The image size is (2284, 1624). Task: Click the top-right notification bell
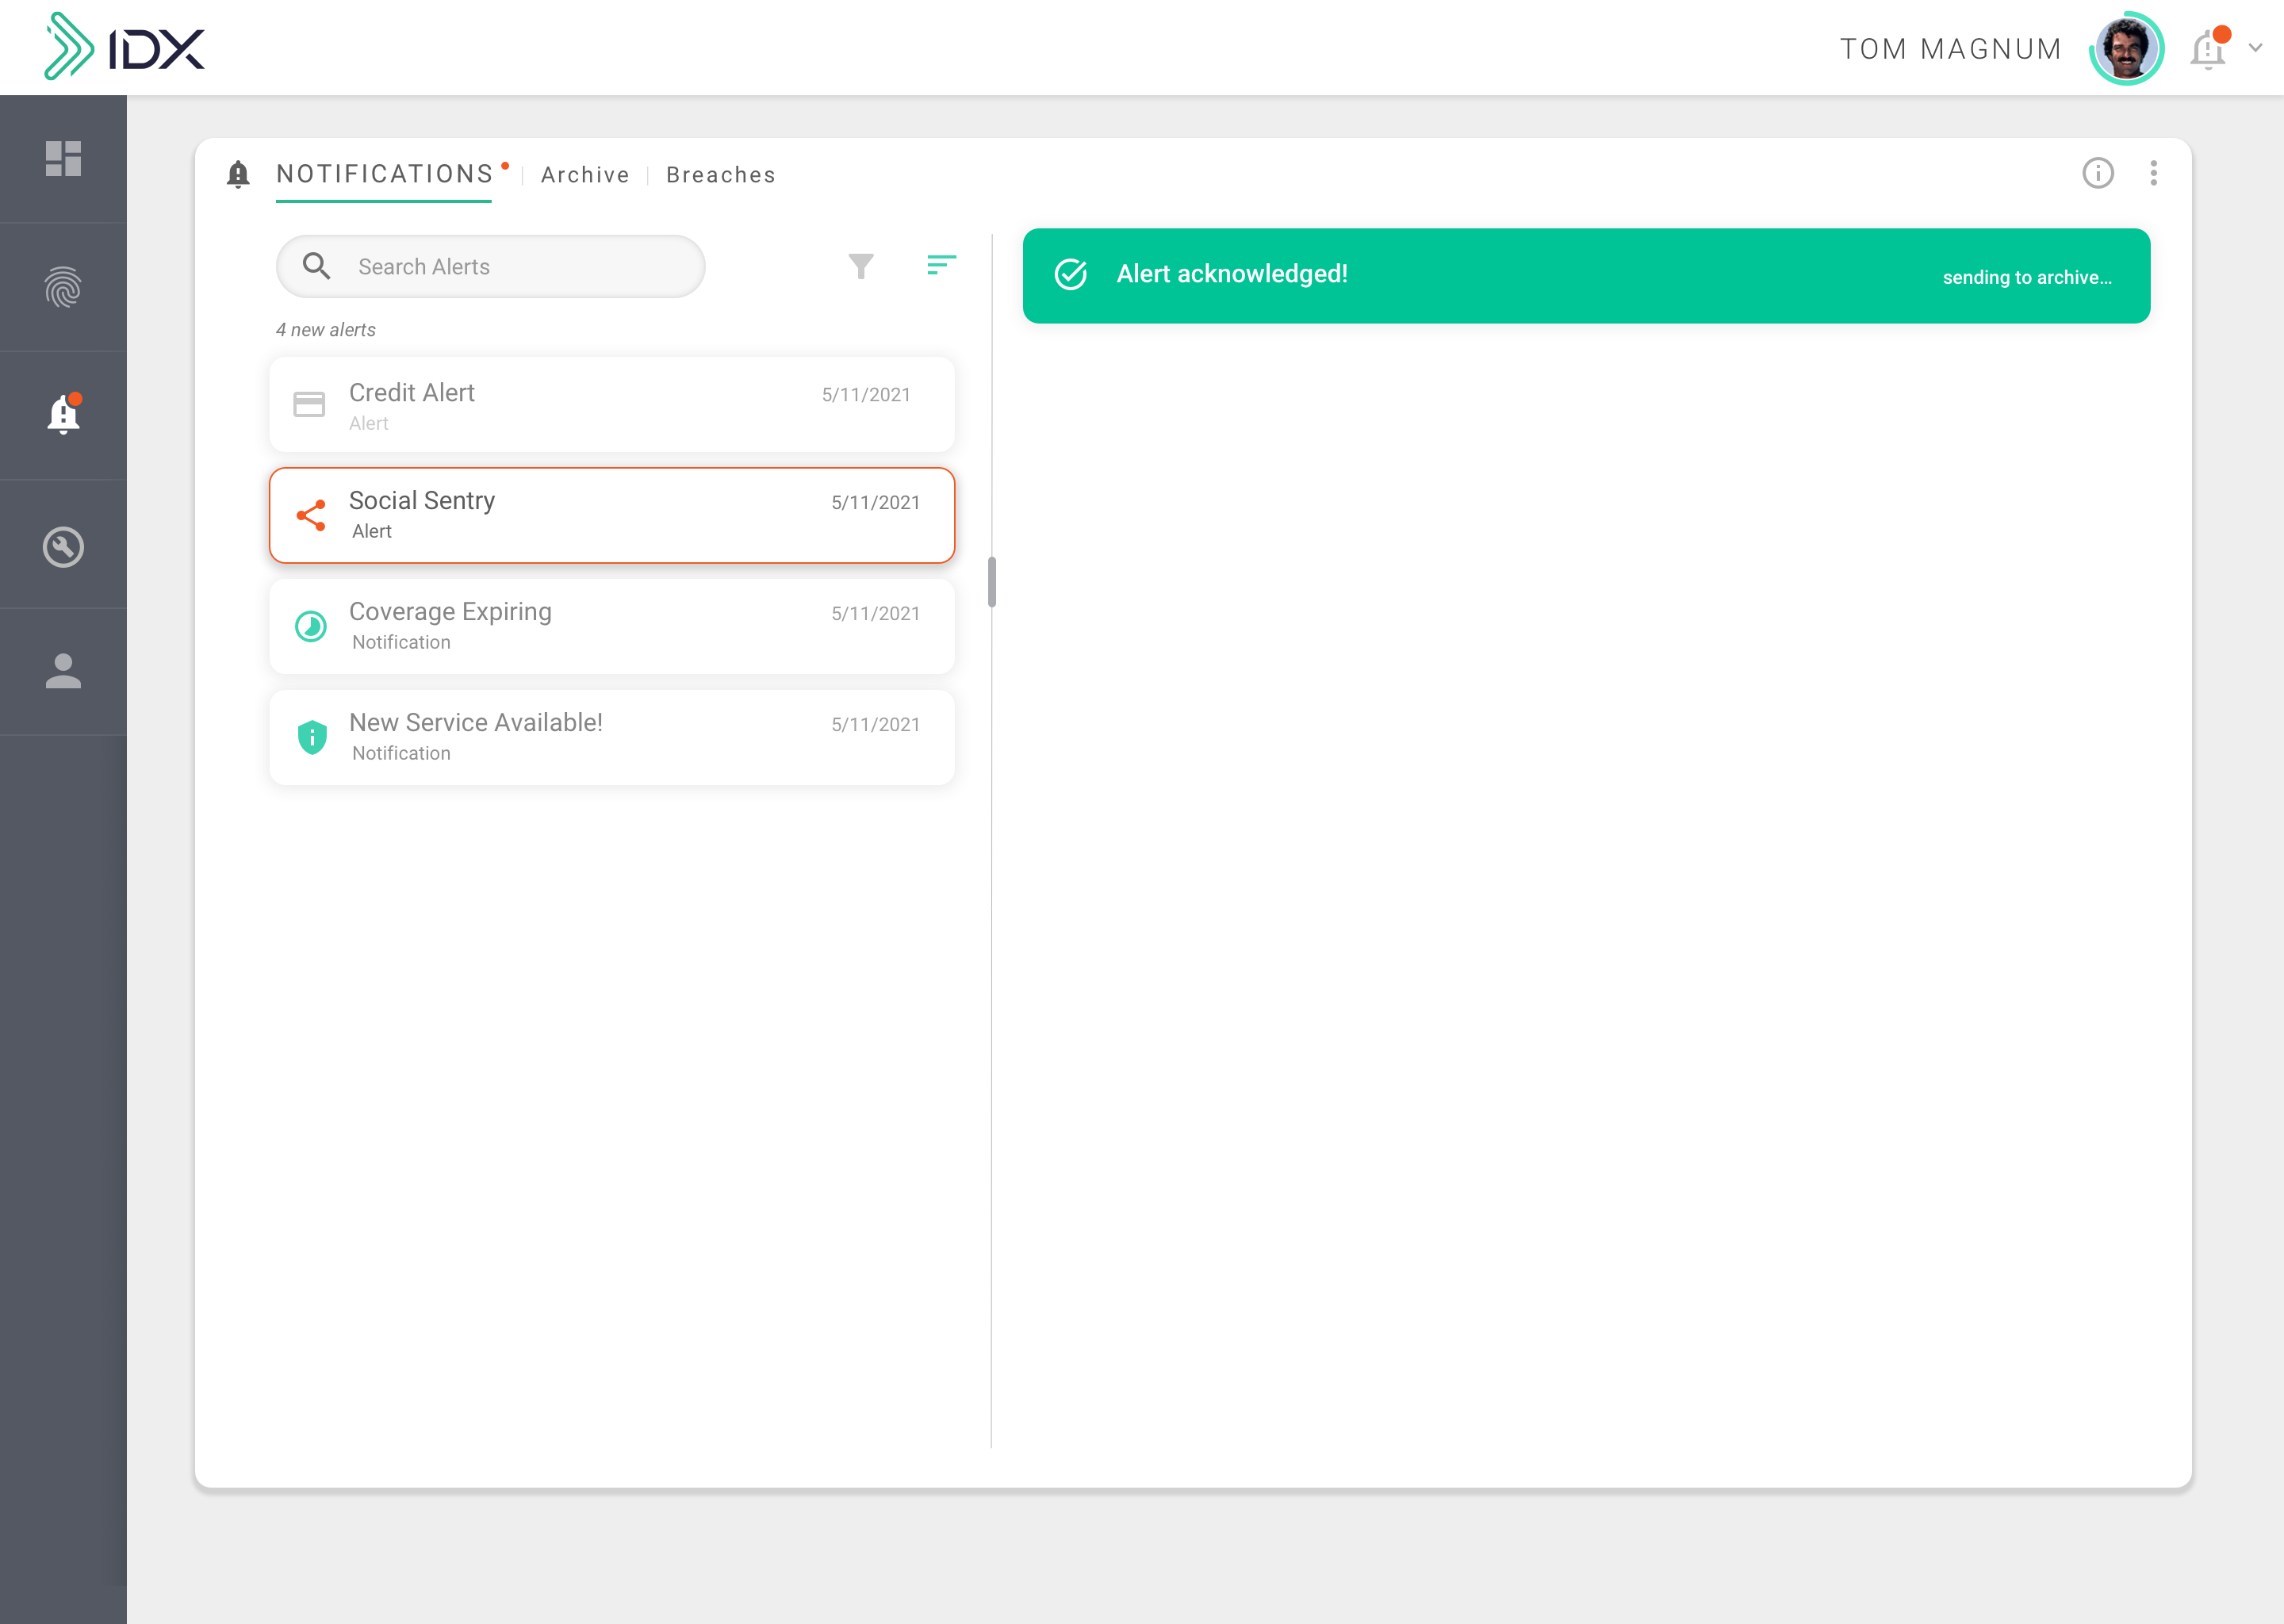point(2208,49)
